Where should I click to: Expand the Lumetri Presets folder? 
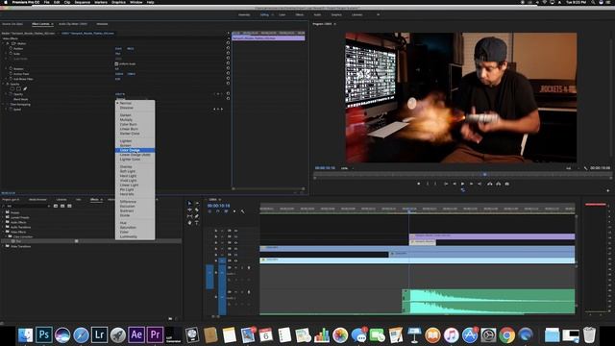3,217
